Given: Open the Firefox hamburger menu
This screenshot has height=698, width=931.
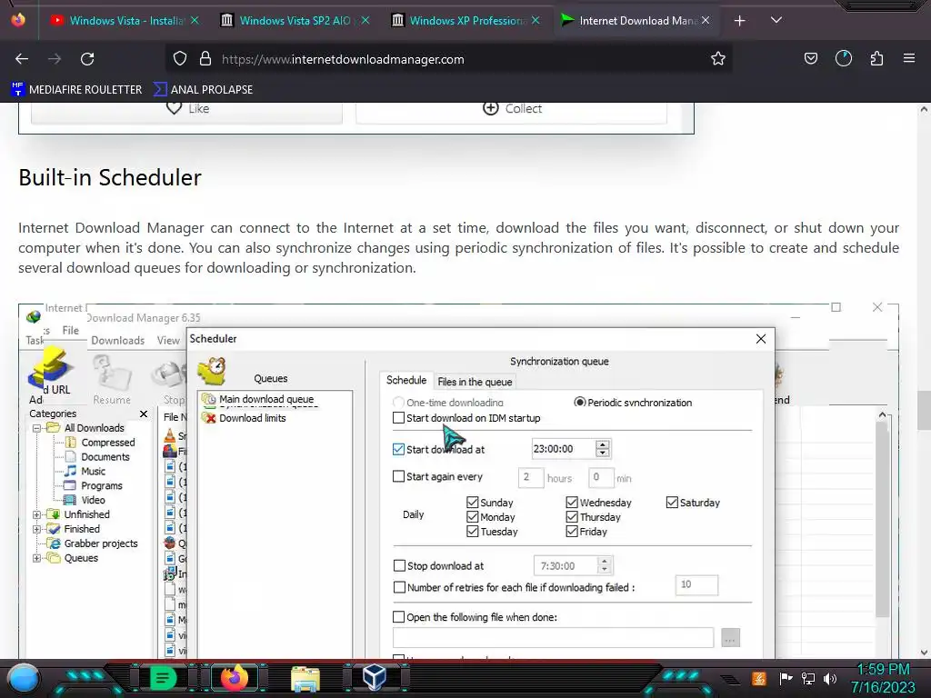Looking at the screenshot, I should click(x=908, y=58).
